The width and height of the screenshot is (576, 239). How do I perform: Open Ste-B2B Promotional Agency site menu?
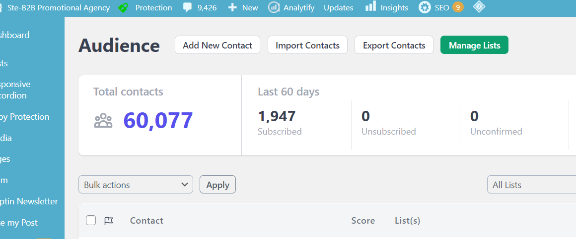(x=59, y=7)
